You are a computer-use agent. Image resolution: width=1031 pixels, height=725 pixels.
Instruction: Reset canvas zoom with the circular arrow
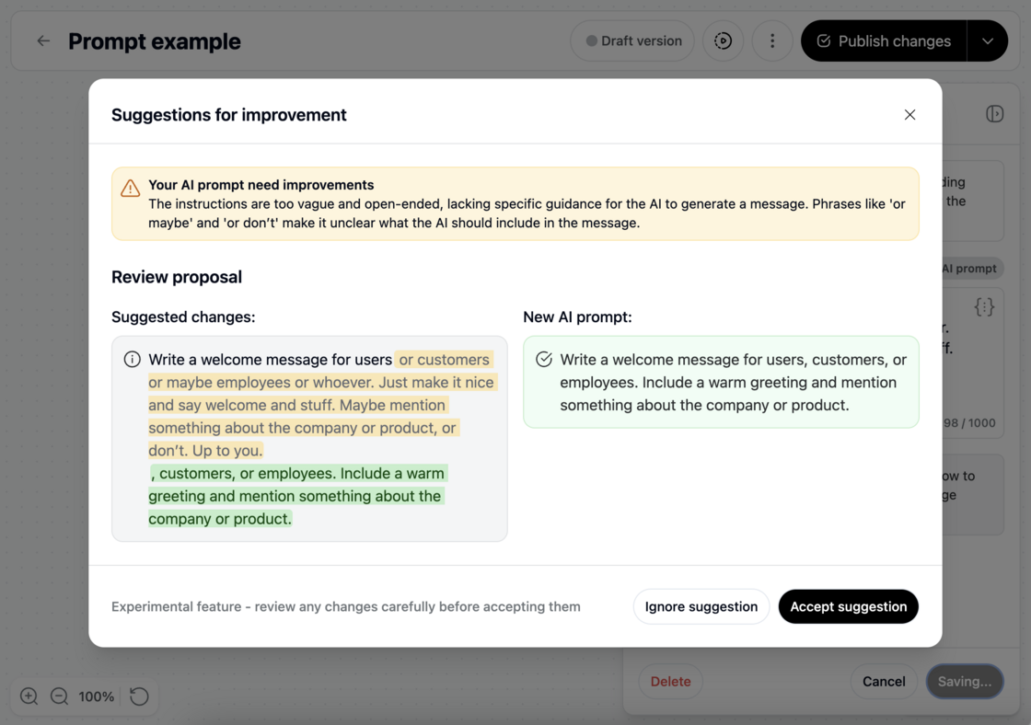(x=139, y=696)
